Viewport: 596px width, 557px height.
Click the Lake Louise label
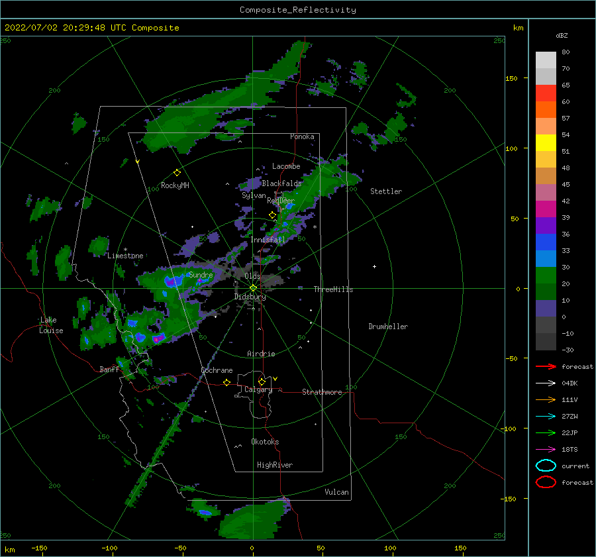tap(51, 325)
